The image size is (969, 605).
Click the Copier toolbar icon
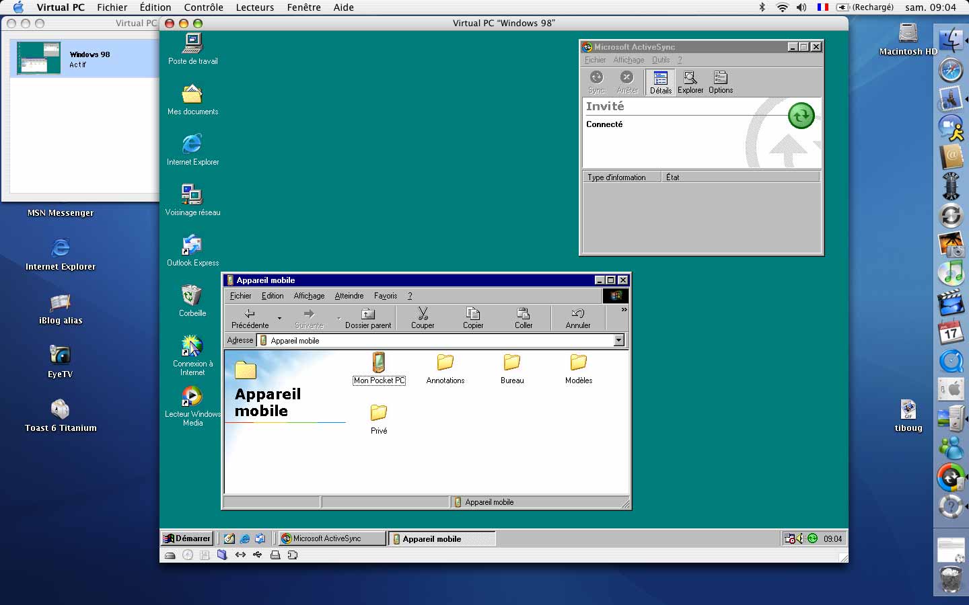click(x=473, y=313)
